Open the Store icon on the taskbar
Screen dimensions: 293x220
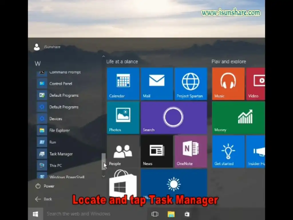pos(187,214)
